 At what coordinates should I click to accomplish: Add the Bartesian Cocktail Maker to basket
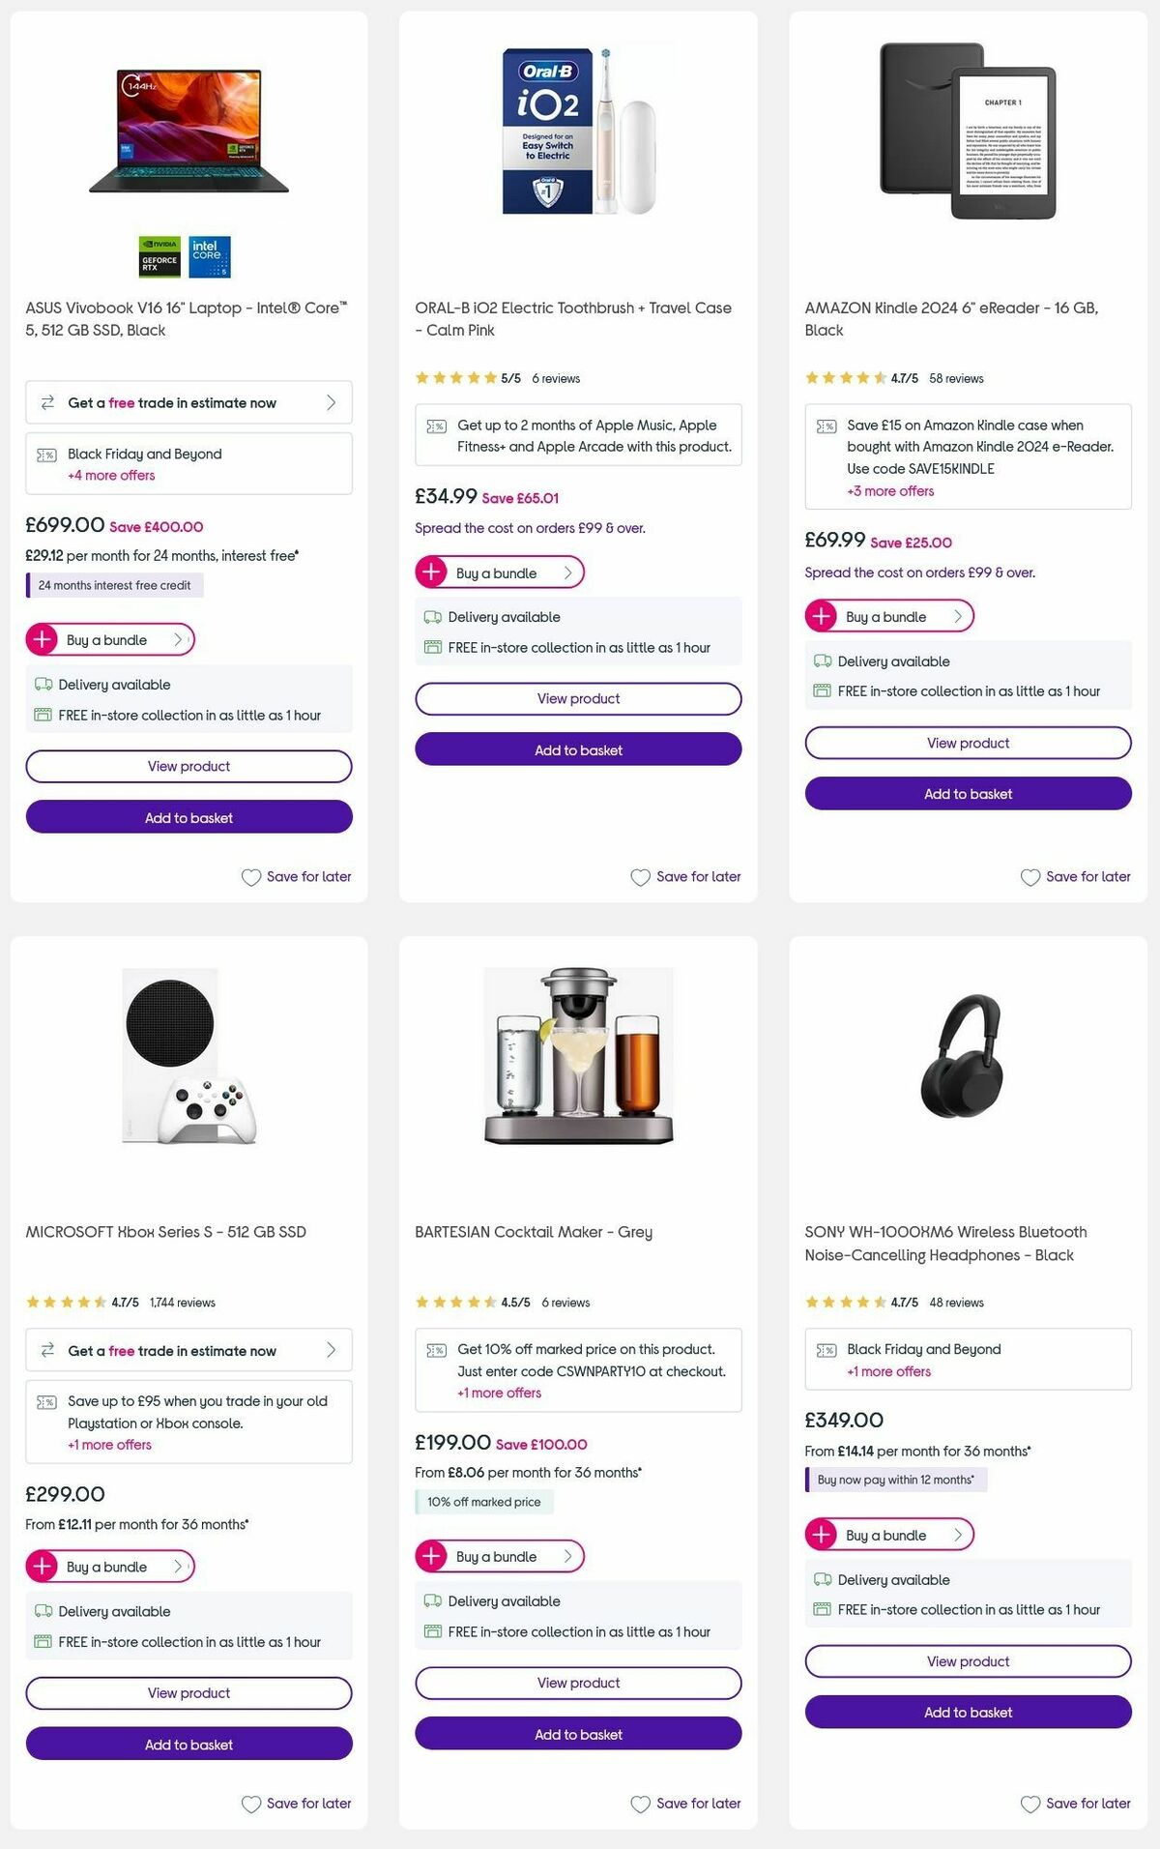577,1734
